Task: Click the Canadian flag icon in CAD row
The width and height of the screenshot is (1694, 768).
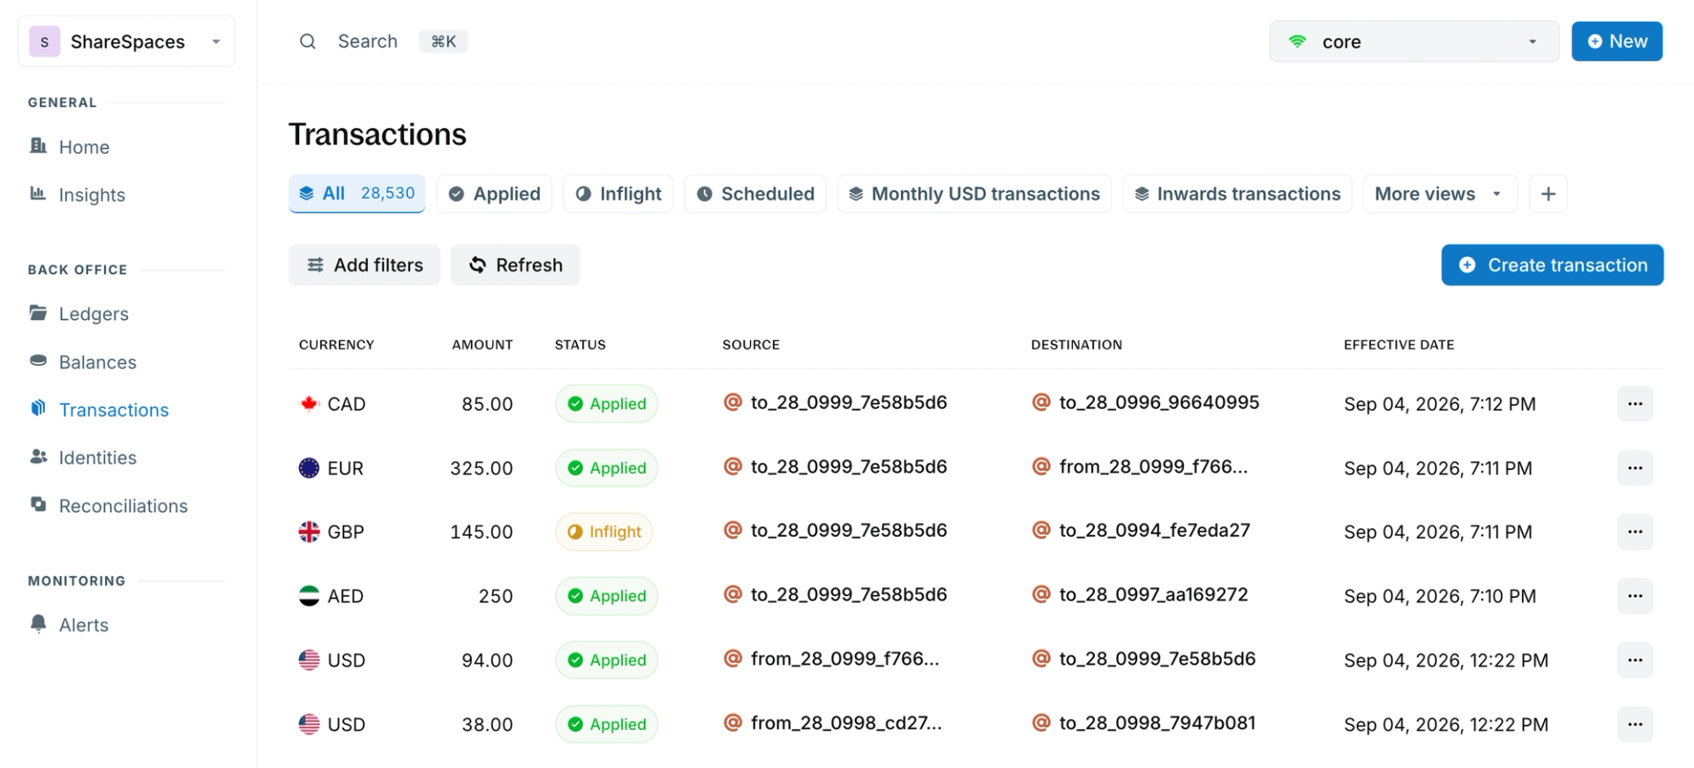Action: click(x=309, y=404)
